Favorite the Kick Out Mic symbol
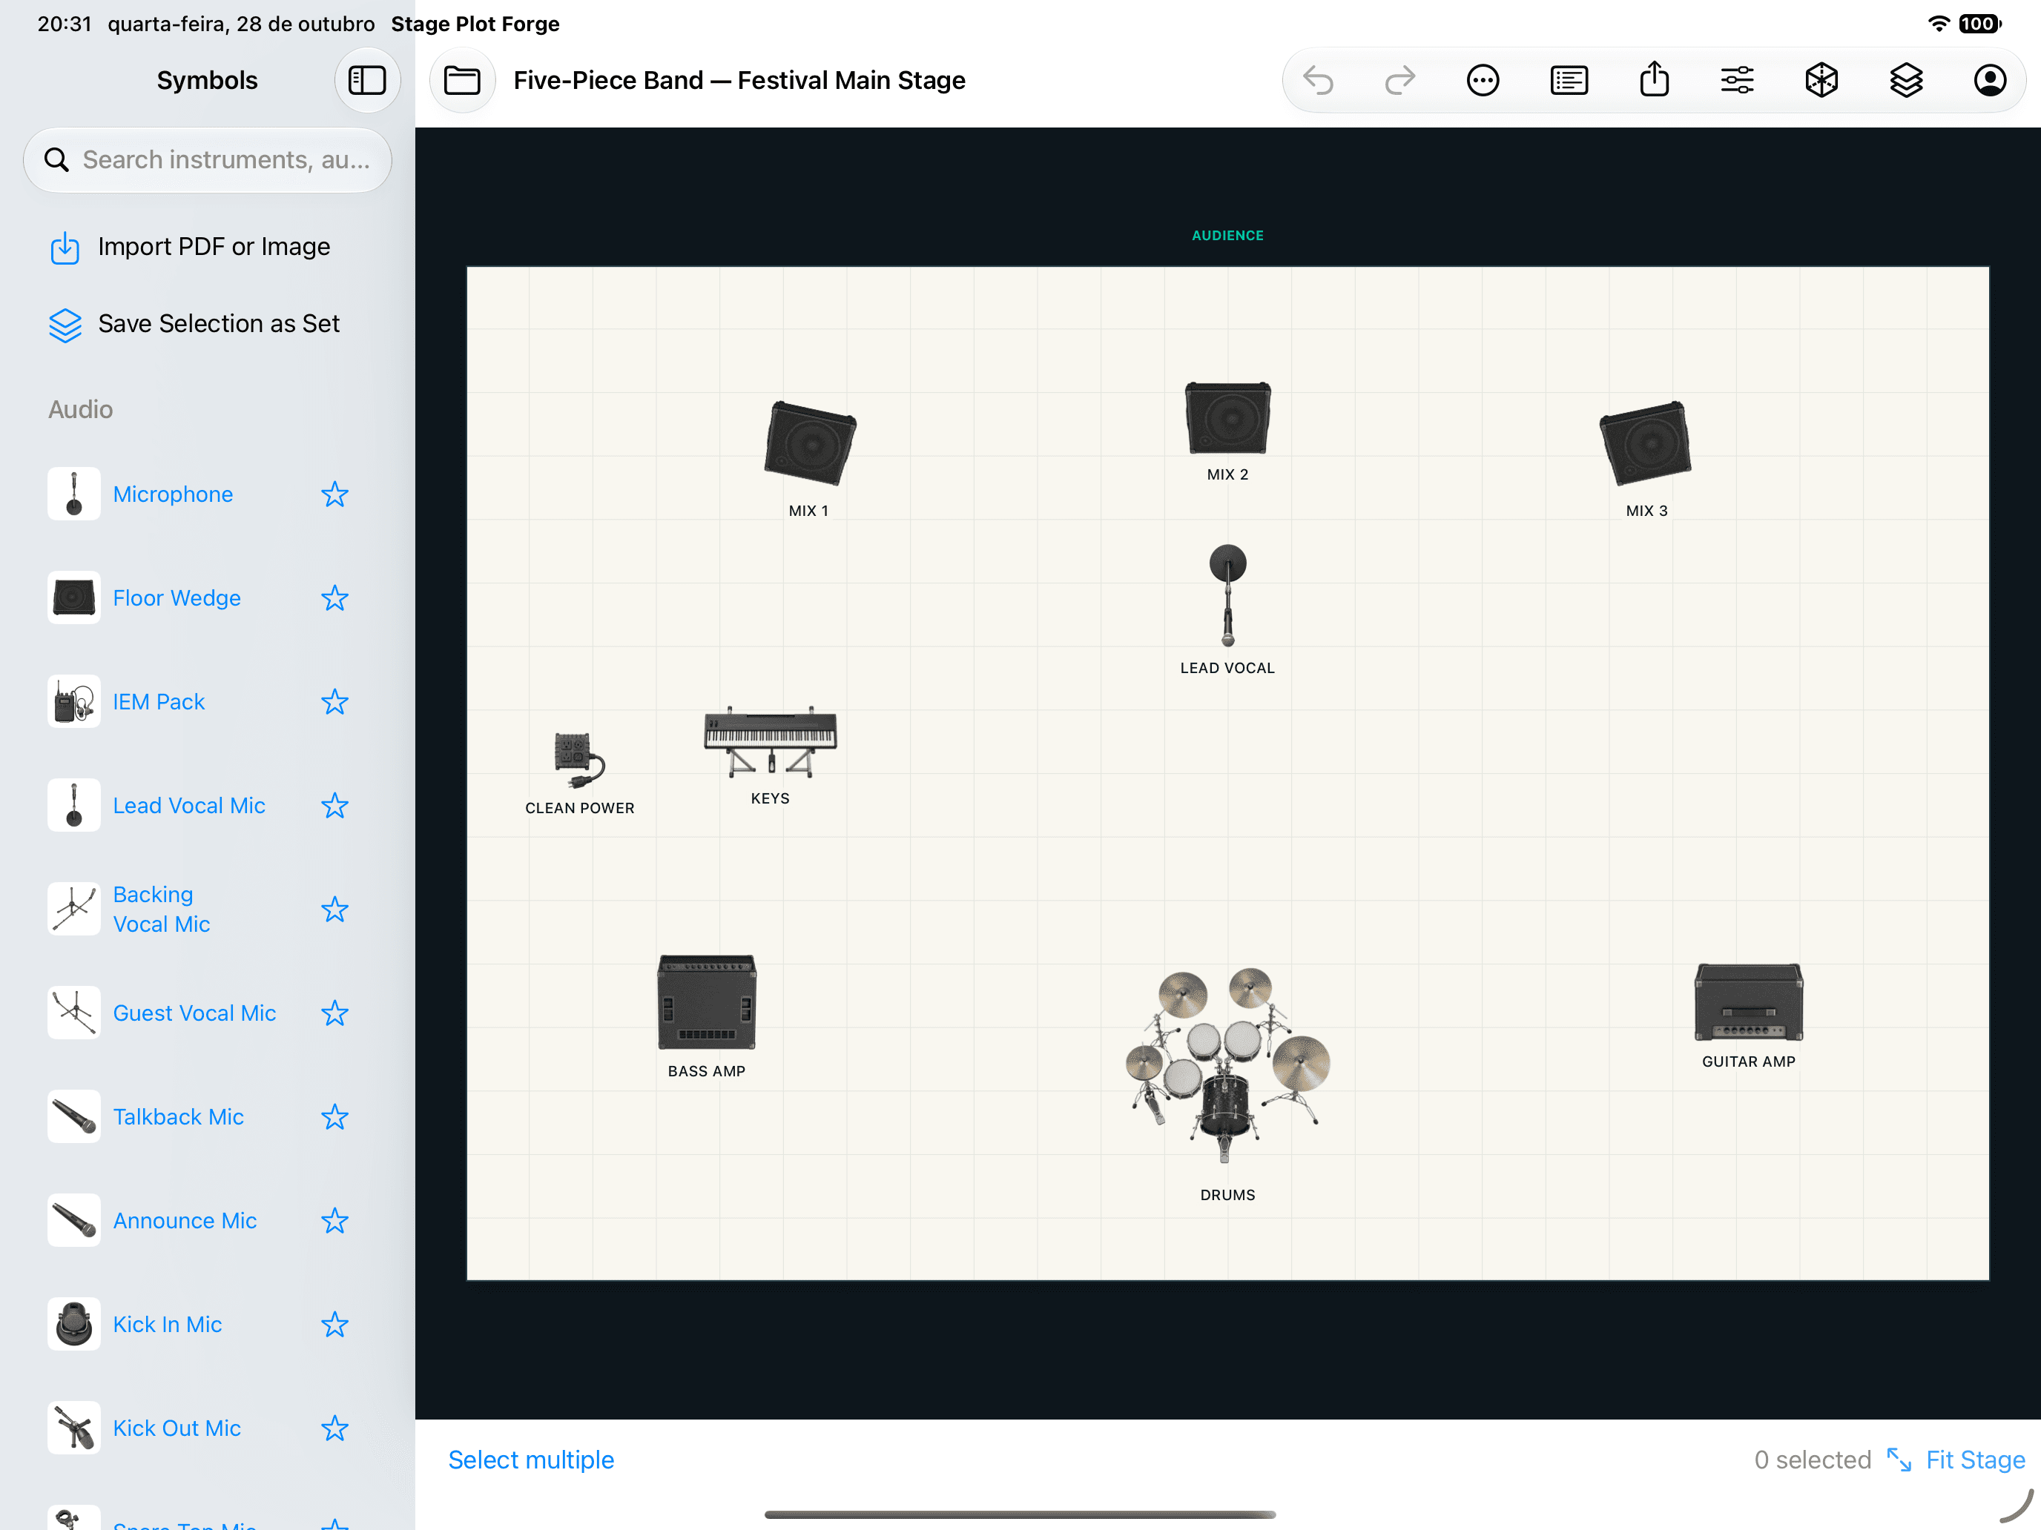The width and height of the screenshot is (2041, 1530). click(x=334, y=1428)
